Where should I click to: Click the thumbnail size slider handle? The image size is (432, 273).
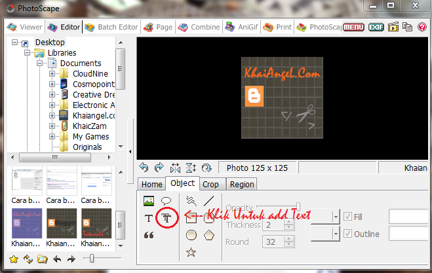coord(92,258)
